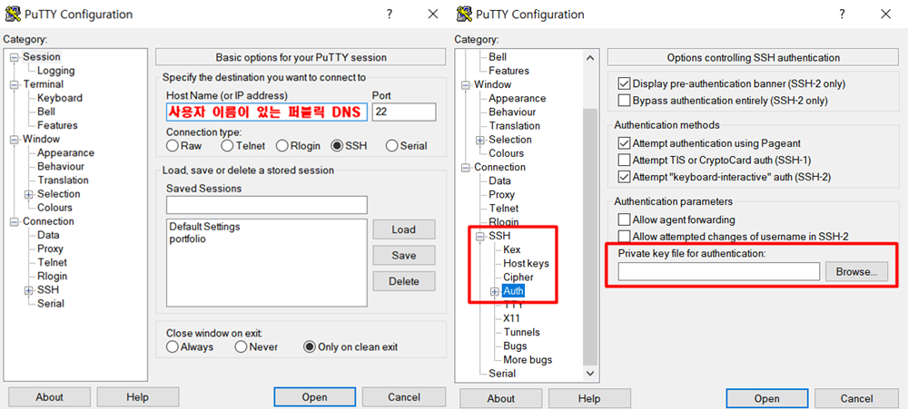Select Default Settings in sessions list
Viewport: 908px width, 409px height.
(204, 226)
